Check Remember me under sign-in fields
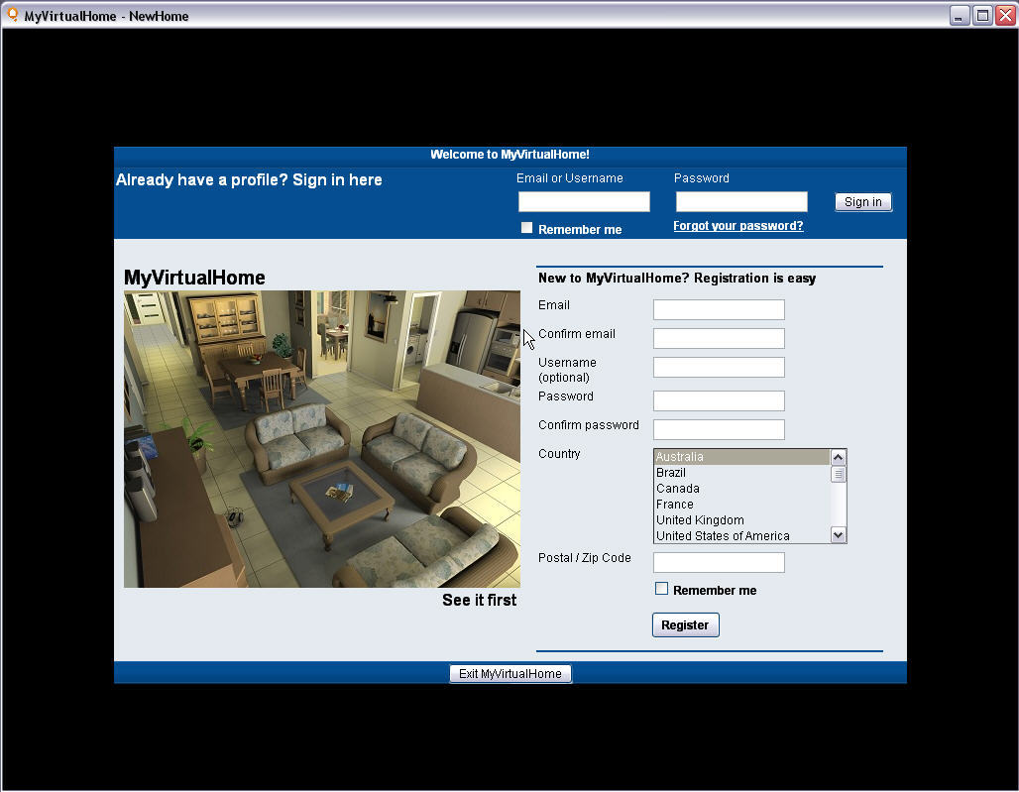Screen dimensions: 1019x792 pyautogui.click(x=527, y=228)
